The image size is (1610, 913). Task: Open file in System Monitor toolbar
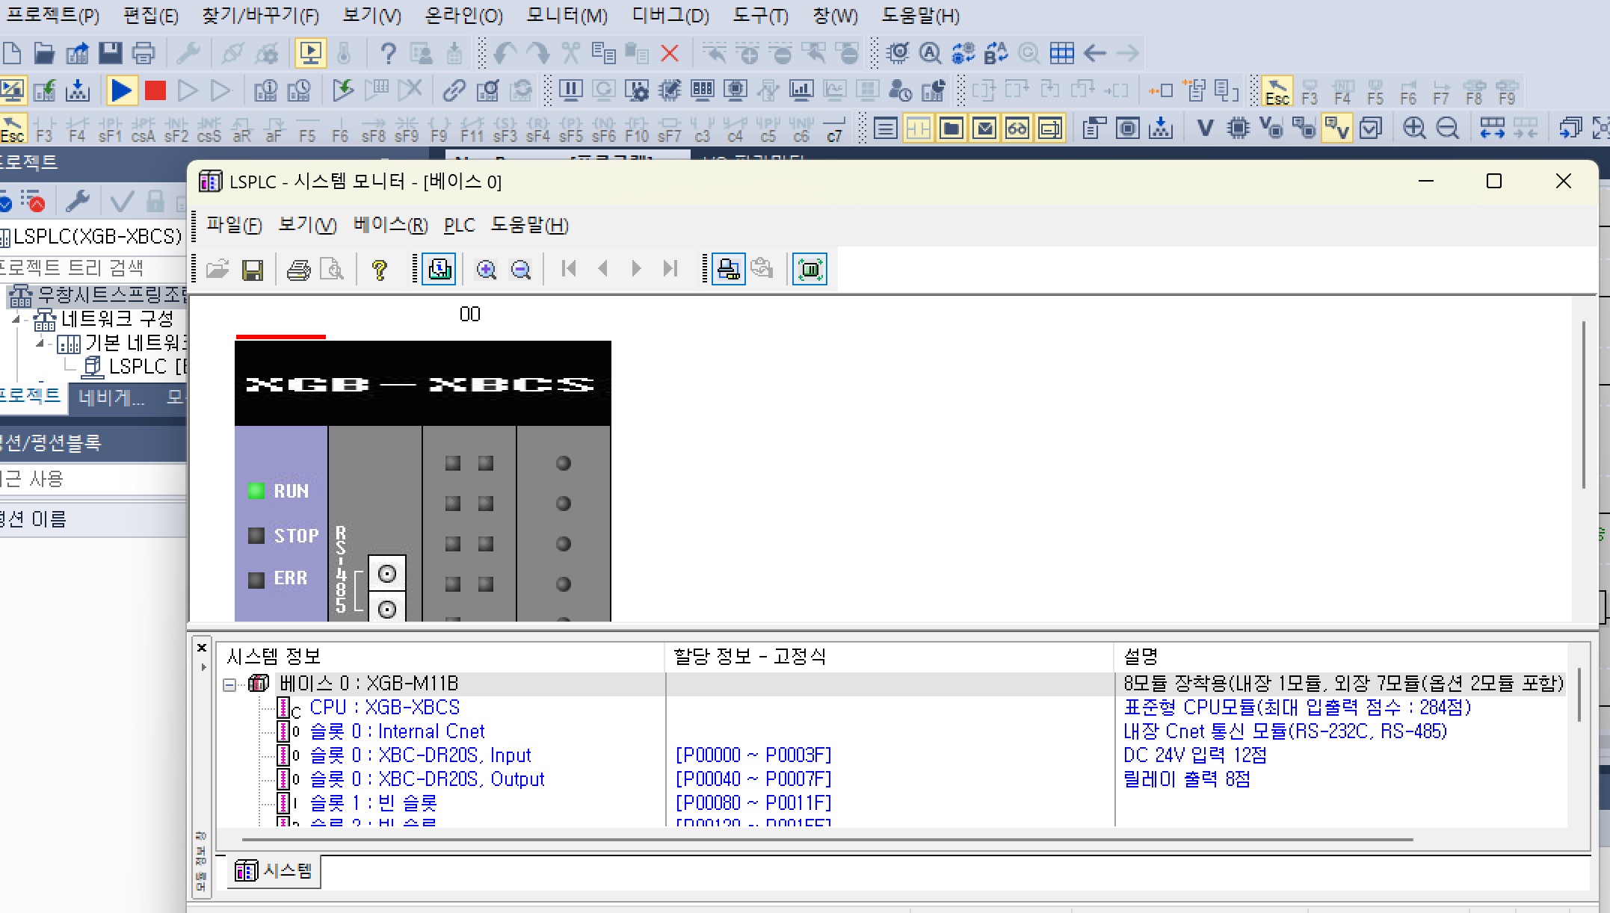(218, 269)
